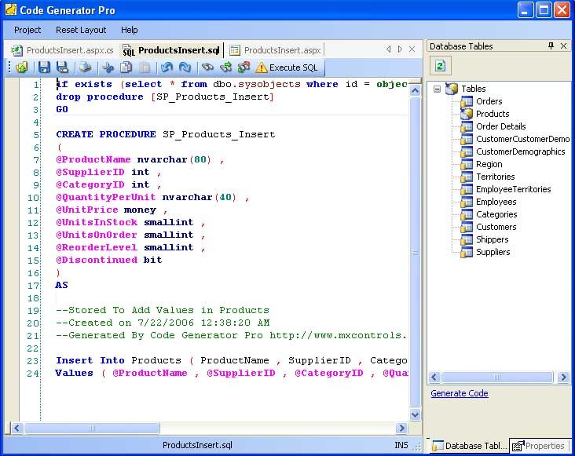The width and height of the screenshot is (575, 456).
Task: Click the Generate Code link
Action: [x=460, y=393]
